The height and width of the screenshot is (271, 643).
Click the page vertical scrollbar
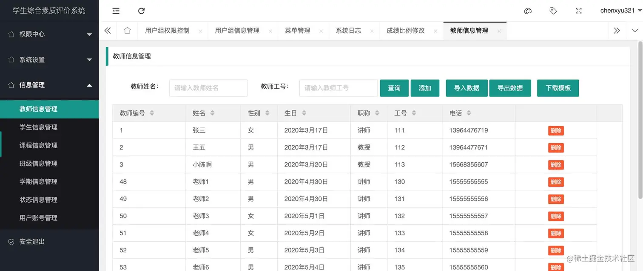pyautogui.click(x=640, y=120)
